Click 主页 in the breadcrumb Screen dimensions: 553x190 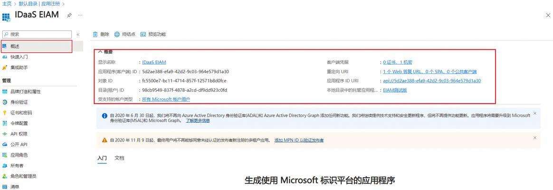tap(7, 3)
